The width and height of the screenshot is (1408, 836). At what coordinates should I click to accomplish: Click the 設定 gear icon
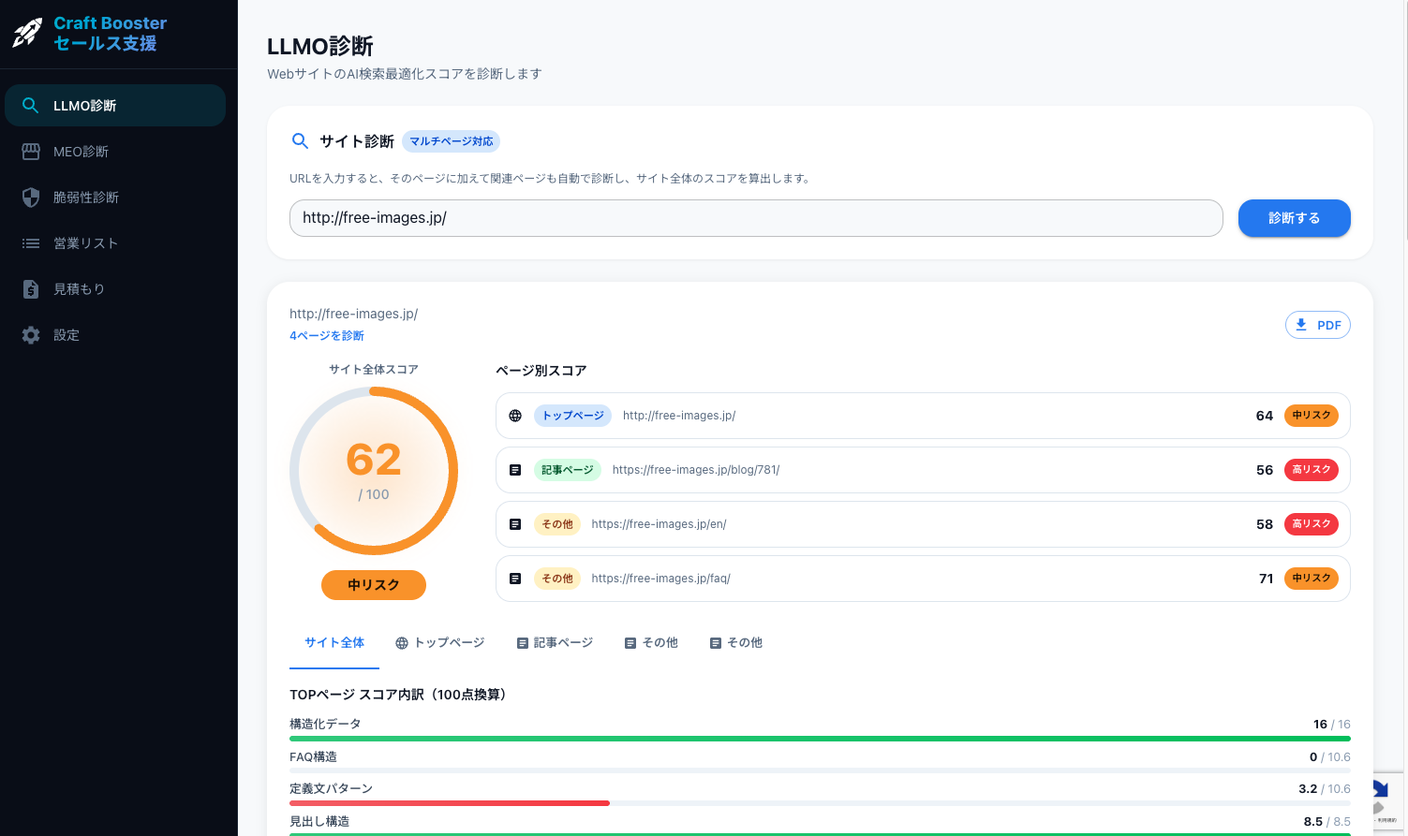coord(31,334)
